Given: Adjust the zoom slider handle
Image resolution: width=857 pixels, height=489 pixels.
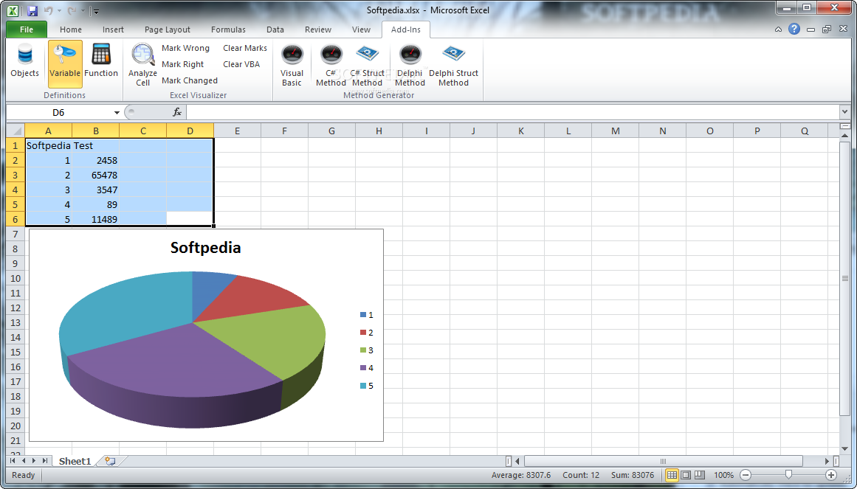Looking at the screenshot, I should [788, 475].
